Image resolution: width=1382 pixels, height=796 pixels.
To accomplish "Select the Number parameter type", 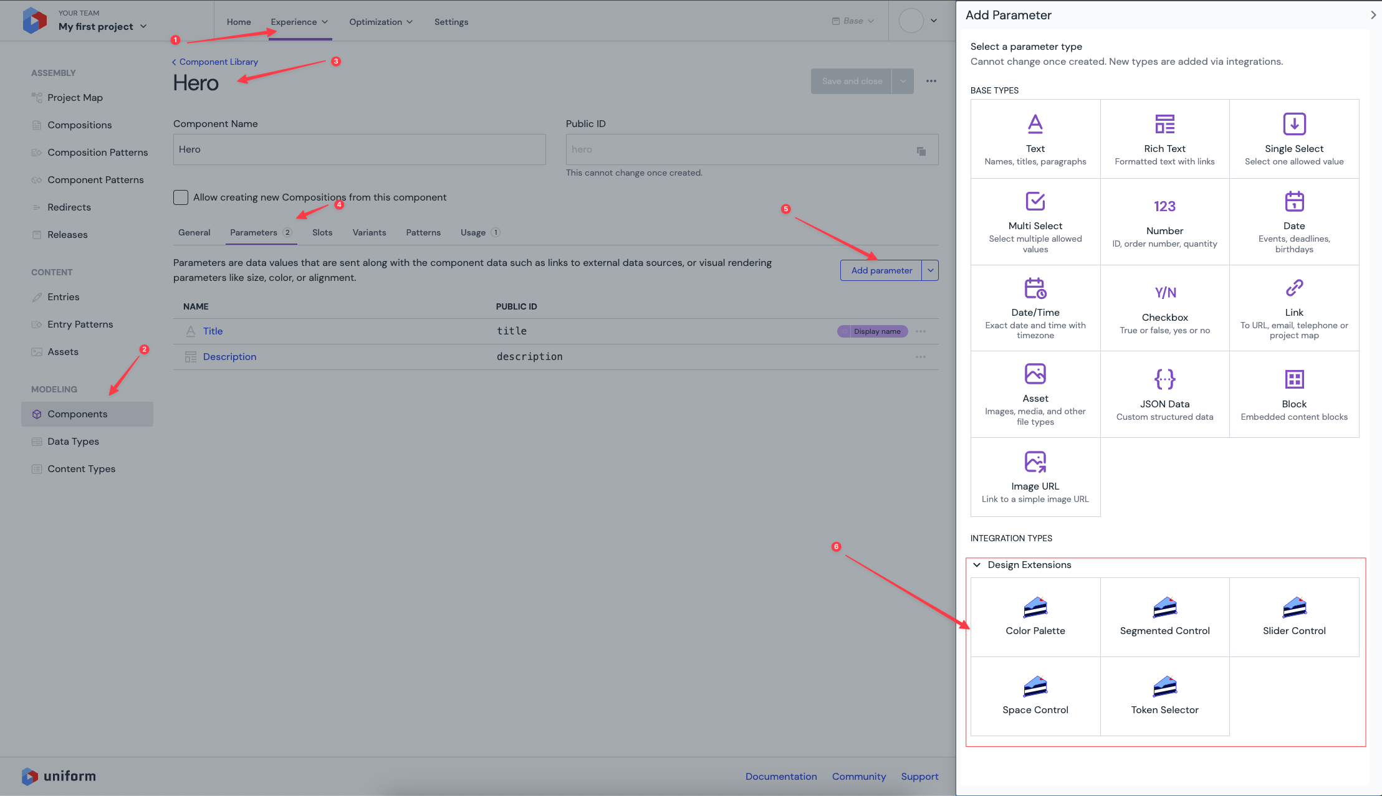I will pos(1164,221).
